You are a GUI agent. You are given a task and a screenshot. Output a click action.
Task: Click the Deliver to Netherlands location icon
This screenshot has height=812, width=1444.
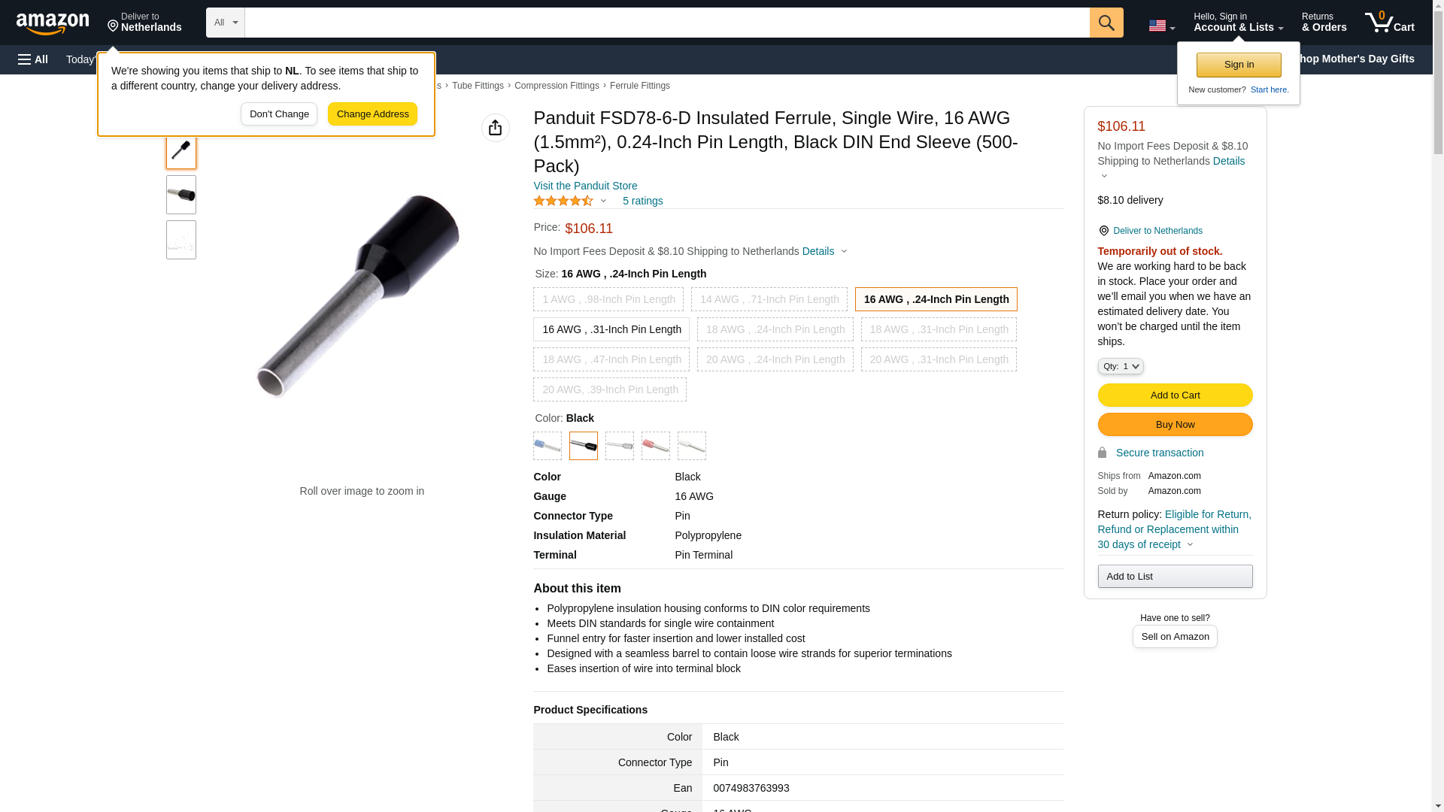click(144, 23)
